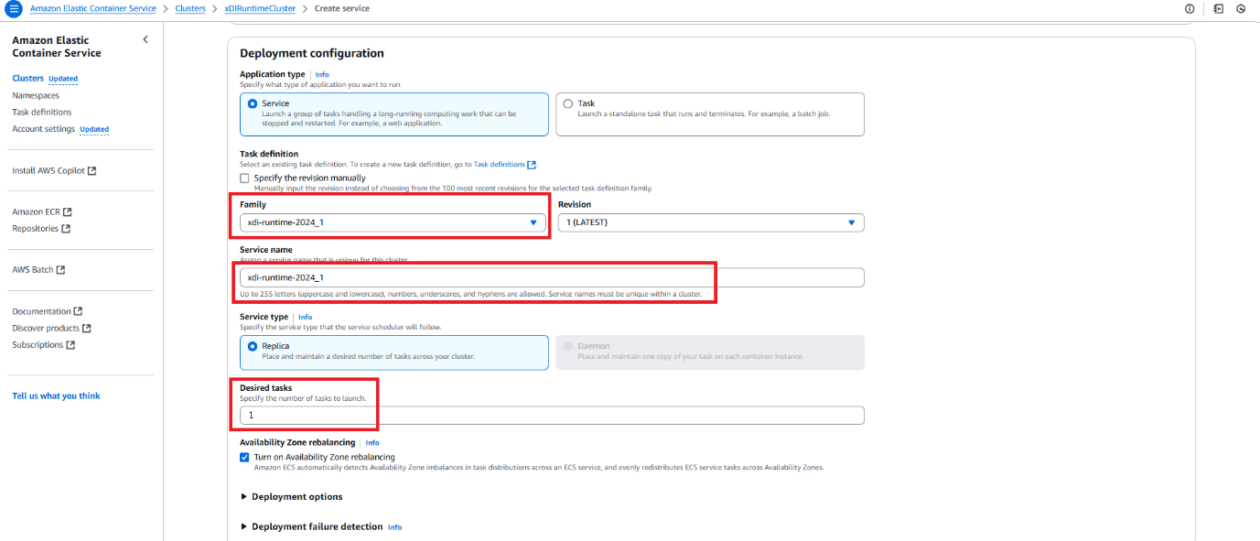Expand the Deployment options section
1260x541 pixels.
[291, 497]
